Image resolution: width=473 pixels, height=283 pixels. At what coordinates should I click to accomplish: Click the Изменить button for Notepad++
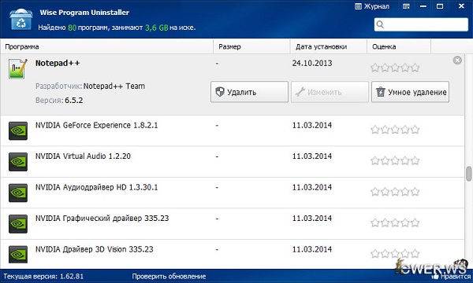point(330,92)
